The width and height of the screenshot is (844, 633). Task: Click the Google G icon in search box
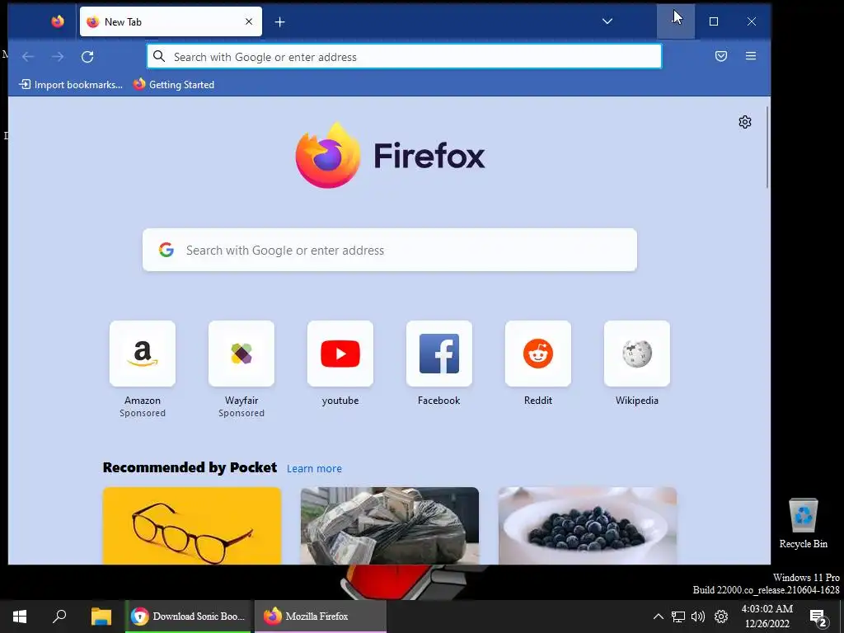click(x=166, y=250)
